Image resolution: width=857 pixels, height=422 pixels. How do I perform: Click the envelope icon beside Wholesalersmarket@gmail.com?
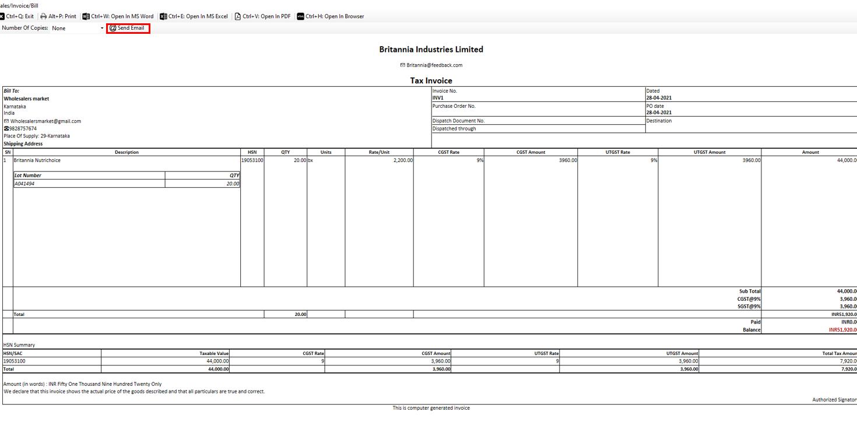[6, 121]
